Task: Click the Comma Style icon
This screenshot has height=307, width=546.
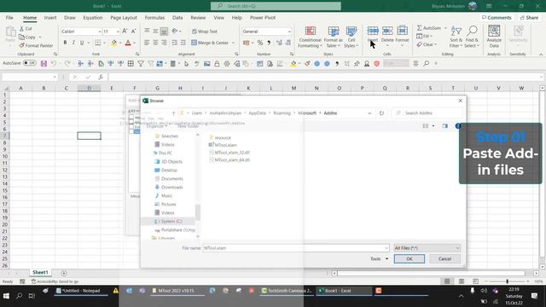Action: [269, 43]
